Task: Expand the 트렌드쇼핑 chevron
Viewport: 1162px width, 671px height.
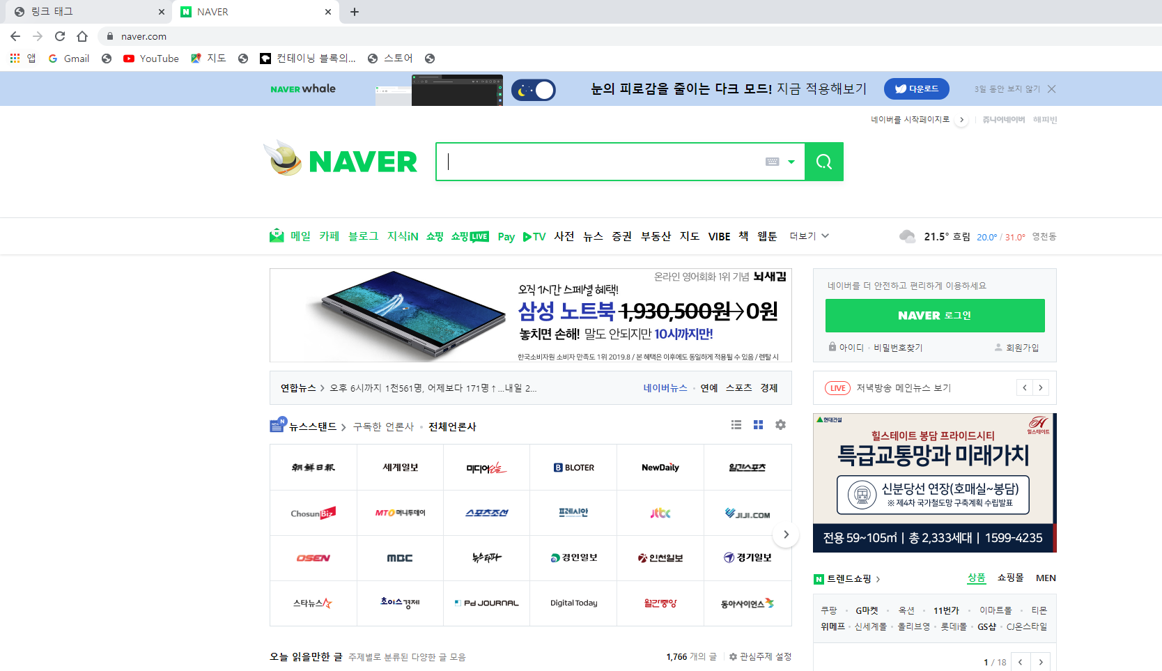Action: [x=878, y=579]
